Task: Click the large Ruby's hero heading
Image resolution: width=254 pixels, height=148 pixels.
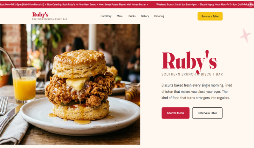Action: pos(189,62)
